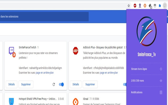Bookmark this page with the star icon
168x105 pixels.
point(129,6)
